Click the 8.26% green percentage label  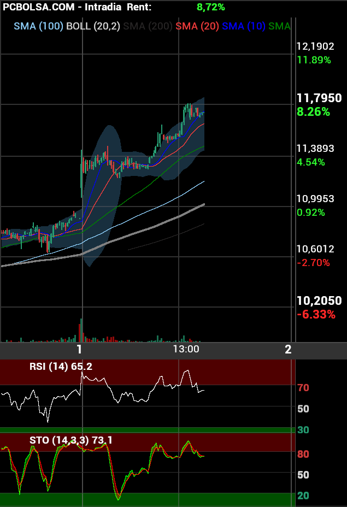click(x=313, y=112)
